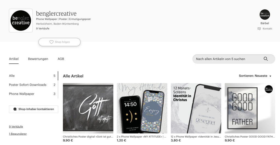Click the envelope icon next to Kontakt

coord(259,29)
